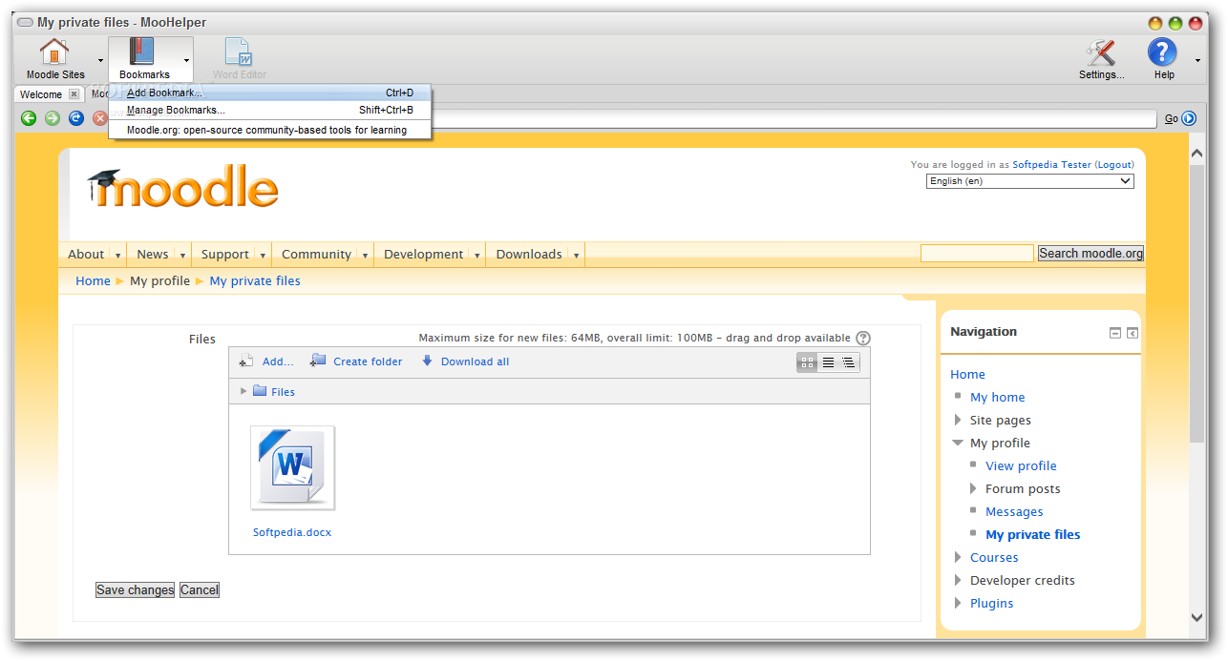
Task: Switch files to icon view
Action: click(x=807, y=362)
